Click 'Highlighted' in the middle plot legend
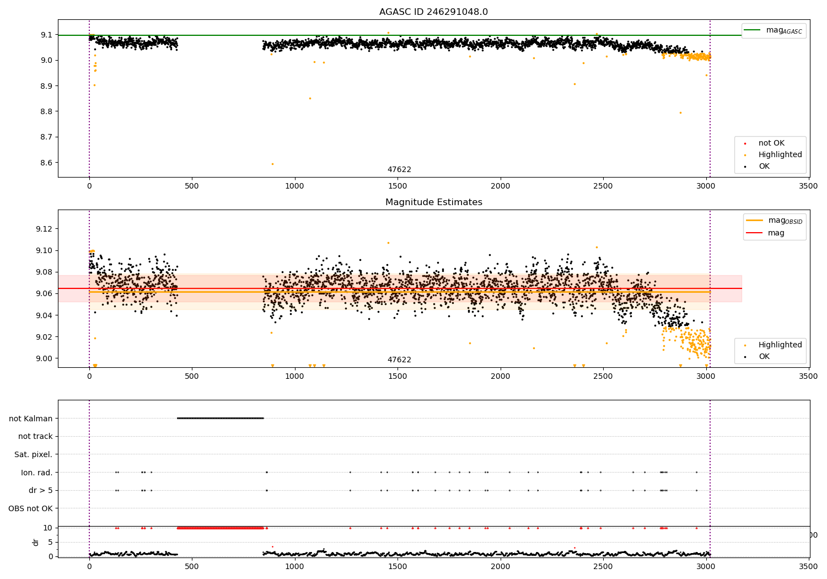827x579 pixels. [780, 345]
